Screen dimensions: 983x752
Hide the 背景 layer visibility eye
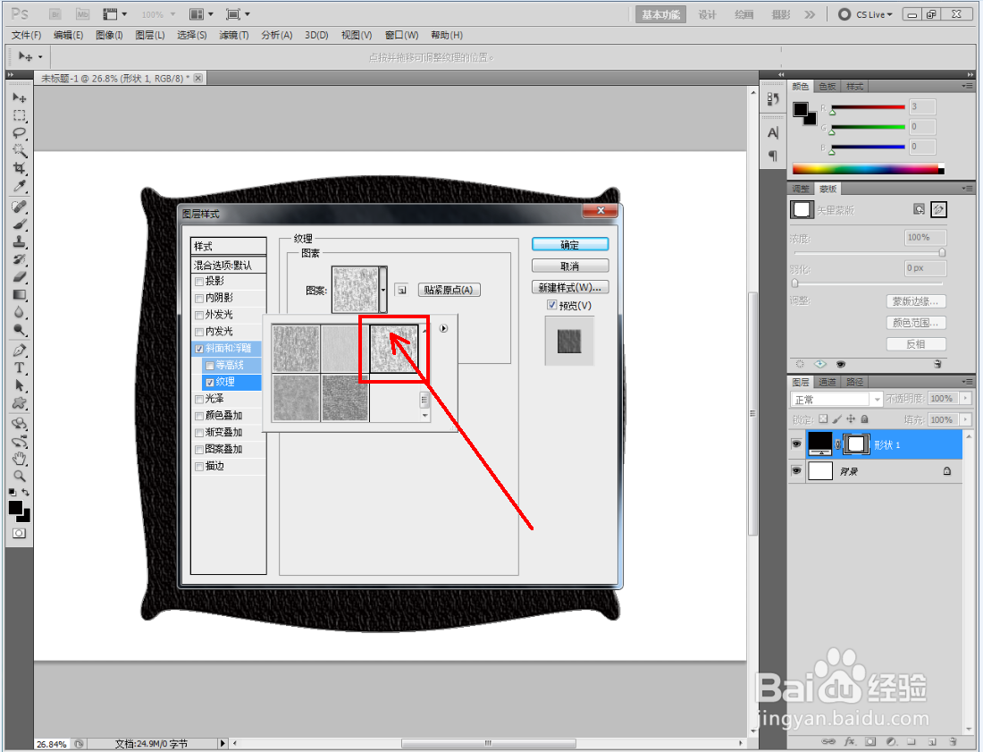(x=796, y=470)
